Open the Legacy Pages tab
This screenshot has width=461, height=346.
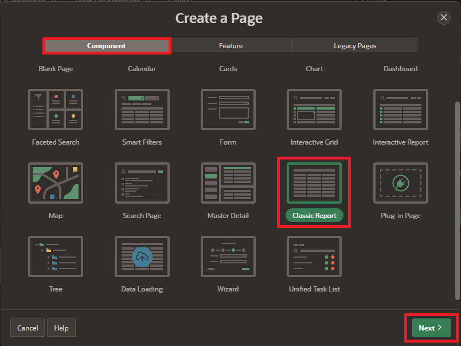tap(355, 46)
